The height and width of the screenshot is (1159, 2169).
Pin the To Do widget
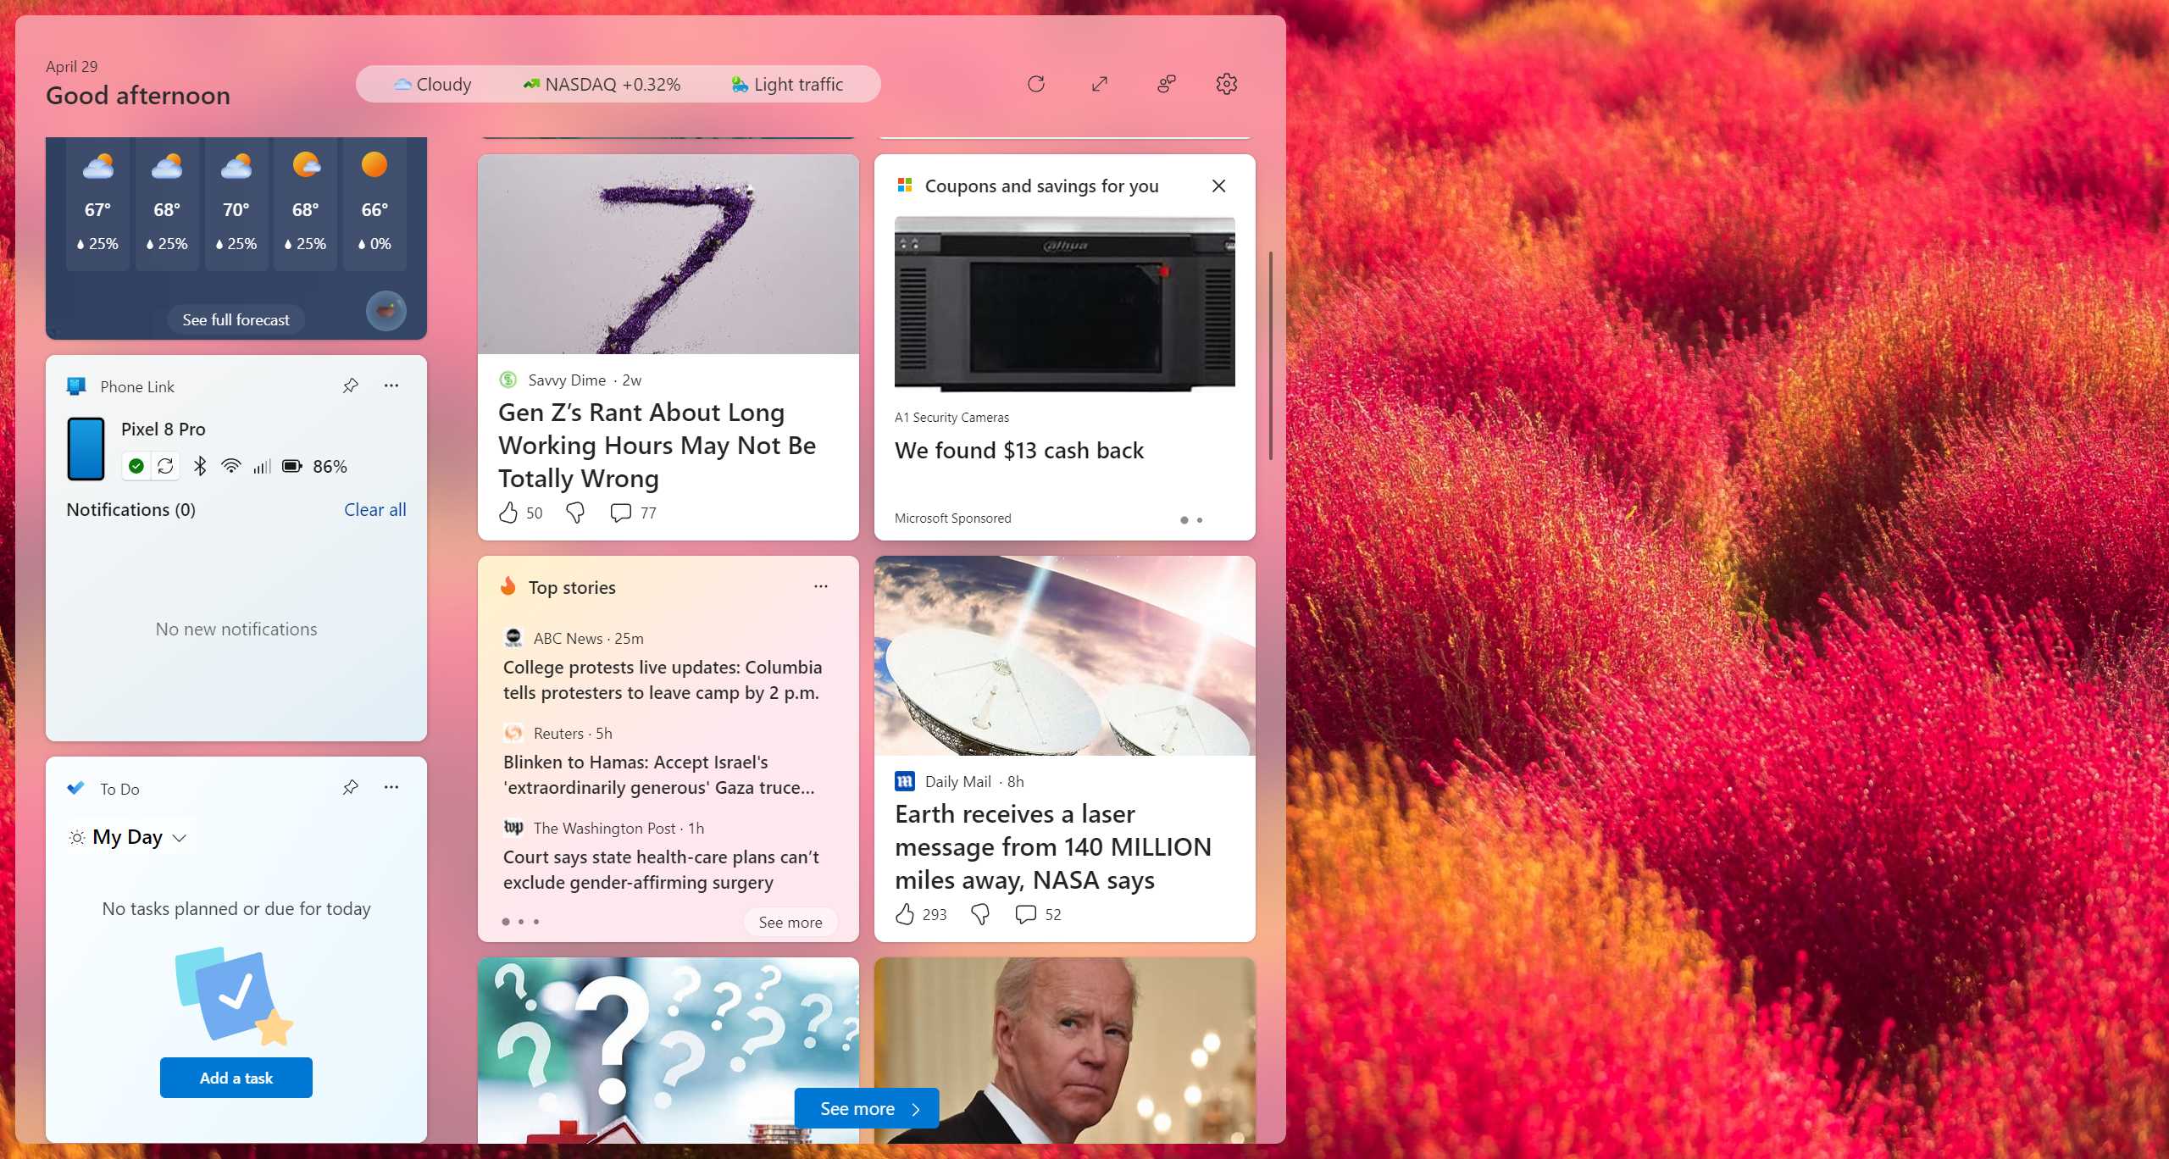tap(350, 788)
